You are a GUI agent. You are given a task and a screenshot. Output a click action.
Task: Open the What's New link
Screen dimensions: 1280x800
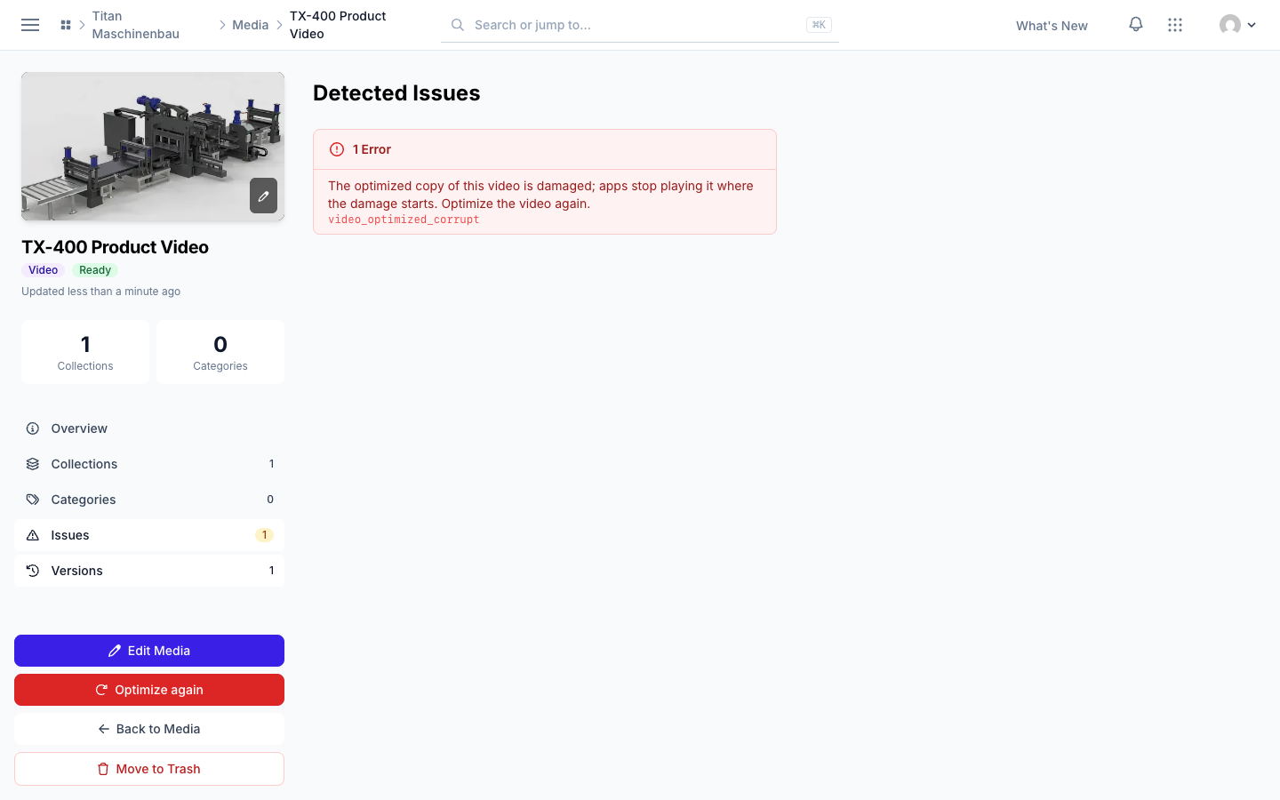[1052, 26]
